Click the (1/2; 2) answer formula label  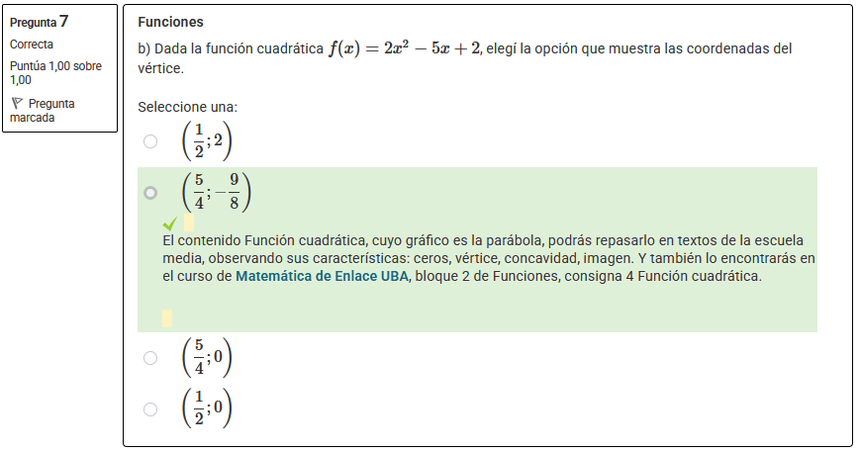(x=207, y=141)
